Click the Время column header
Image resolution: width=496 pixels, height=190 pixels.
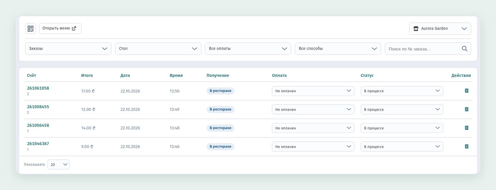tap(176, 76)
